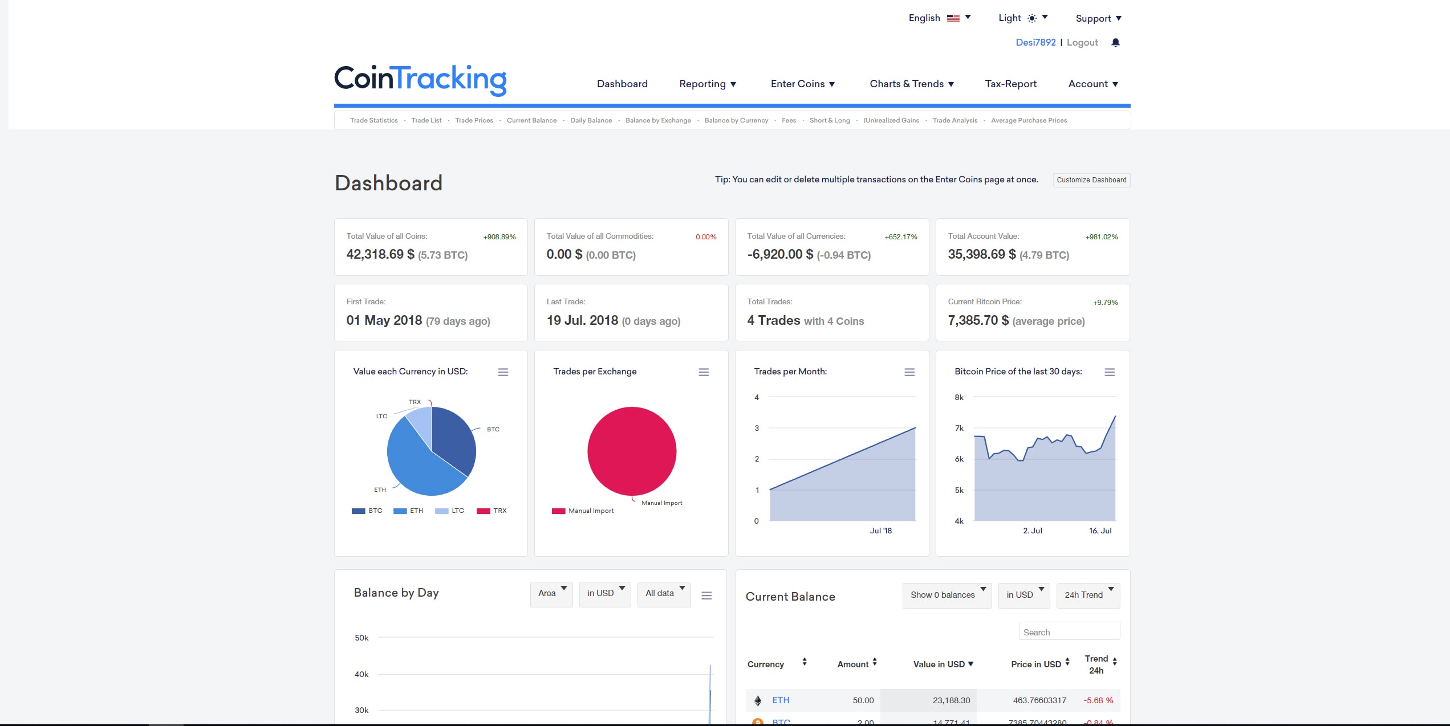Click the Current Bitcoin Price card
Screen dimensions: 1450x726
point(1032,312)
